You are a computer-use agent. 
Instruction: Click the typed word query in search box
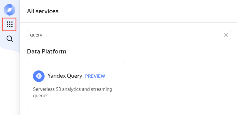[36, 35]
